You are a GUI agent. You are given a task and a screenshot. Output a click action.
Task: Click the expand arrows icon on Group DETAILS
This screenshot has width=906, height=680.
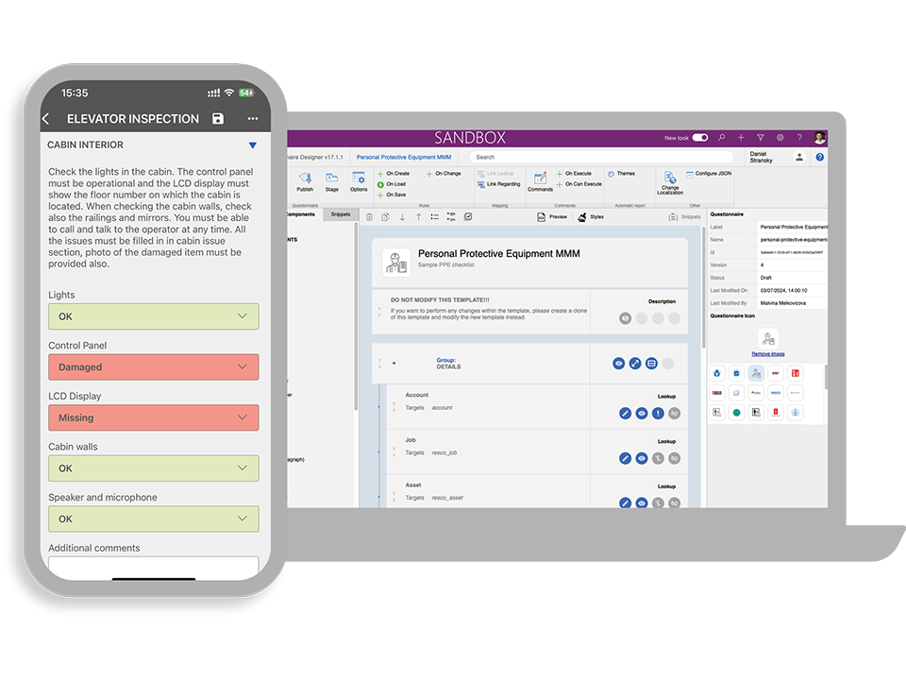tap(635, 364)
